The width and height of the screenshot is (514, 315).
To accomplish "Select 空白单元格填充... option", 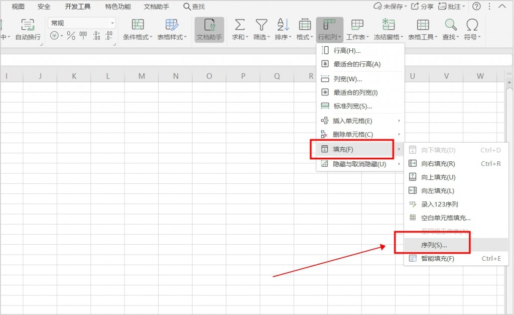I will 456,218.
